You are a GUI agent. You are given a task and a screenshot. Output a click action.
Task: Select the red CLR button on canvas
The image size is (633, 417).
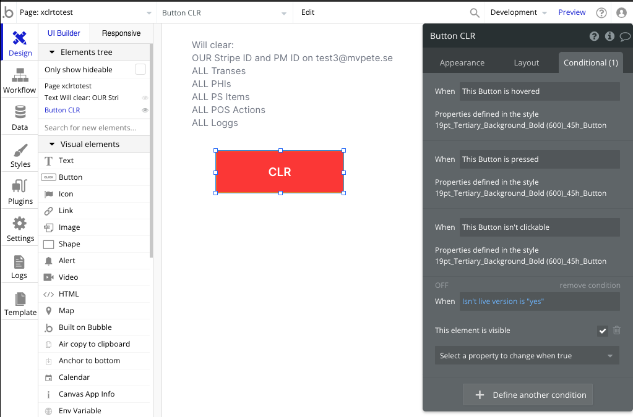280,172
